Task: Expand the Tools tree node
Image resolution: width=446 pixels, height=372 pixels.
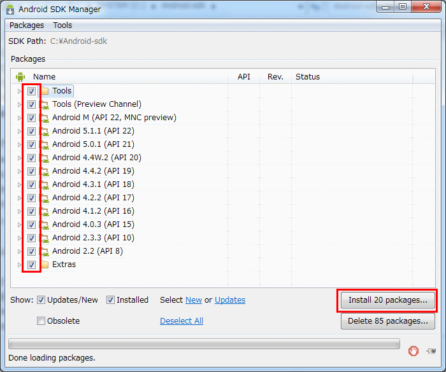Action: [19, 91]
